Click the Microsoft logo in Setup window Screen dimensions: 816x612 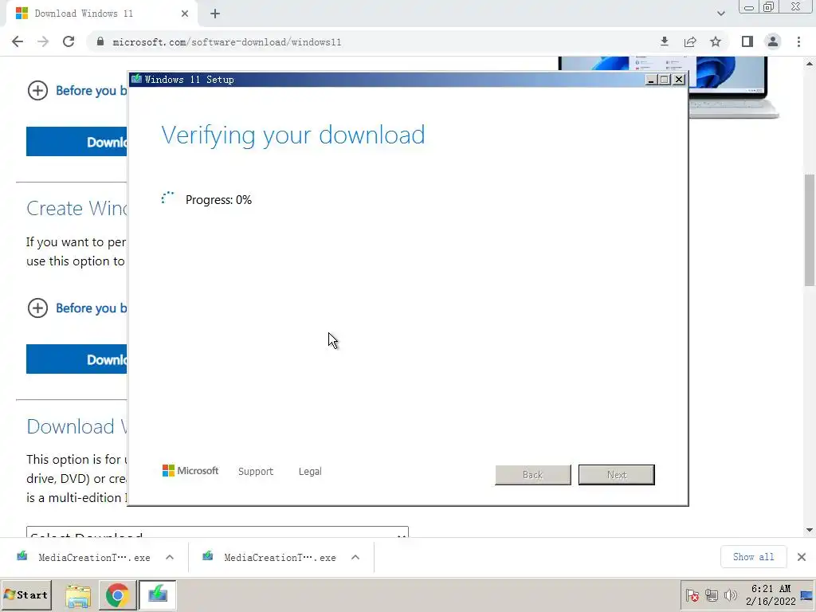coord(190,470)
